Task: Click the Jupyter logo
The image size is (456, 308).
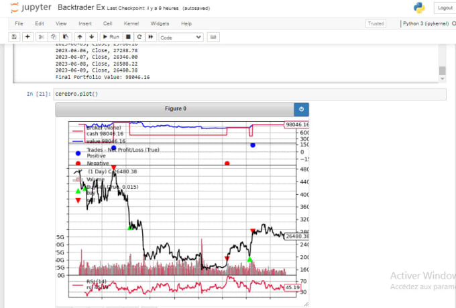Action: (x=31, y=7)
